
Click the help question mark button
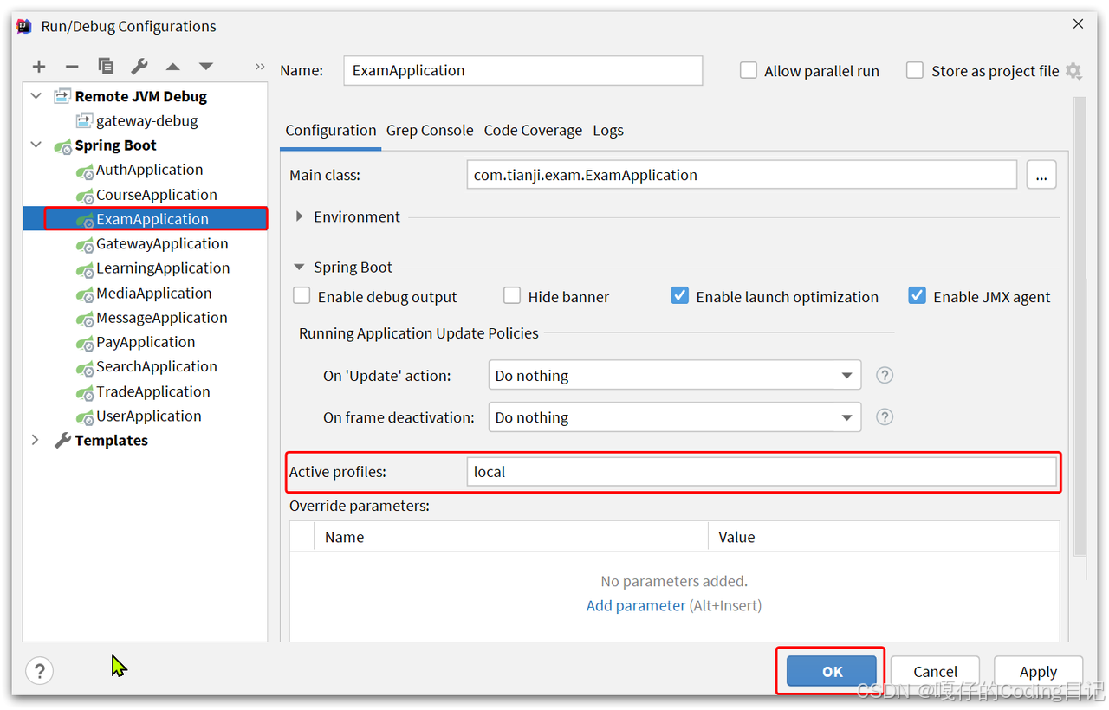coord(40,670)
